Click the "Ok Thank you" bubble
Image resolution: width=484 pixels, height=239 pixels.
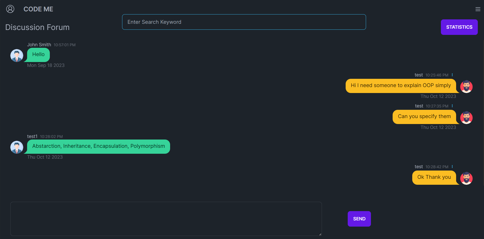[434, 177]
